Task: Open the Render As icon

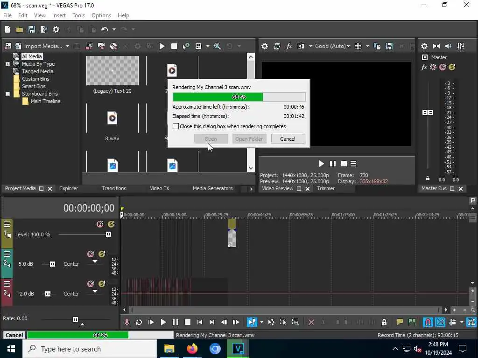Action: pyautogui.click(x=43, y=29)
